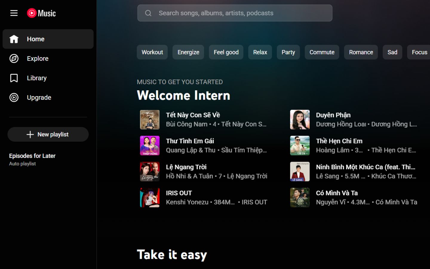Open the hamburger guide menu
This screenshot has height=269, width=430.
pos(14,13)
